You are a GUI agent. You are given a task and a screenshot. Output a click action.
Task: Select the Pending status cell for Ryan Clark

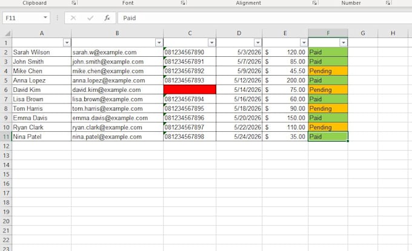pyautogui.click(x=328, y=127)
